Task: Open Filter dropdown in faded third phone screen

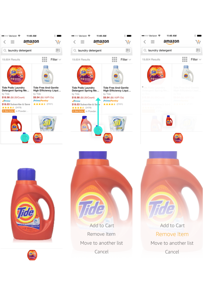Action: tap(196, 60)
